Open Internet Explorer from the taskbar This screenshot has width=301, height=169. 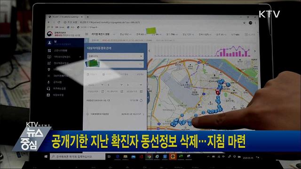[x=157, y=156]
